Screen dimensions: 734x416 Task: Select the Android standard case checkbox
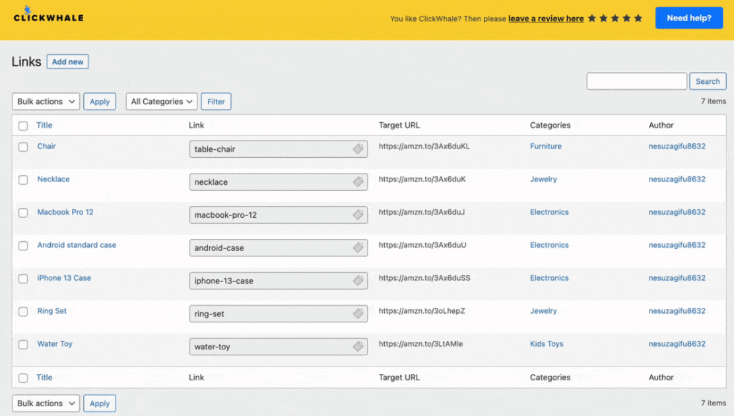(x=23, y=246)
